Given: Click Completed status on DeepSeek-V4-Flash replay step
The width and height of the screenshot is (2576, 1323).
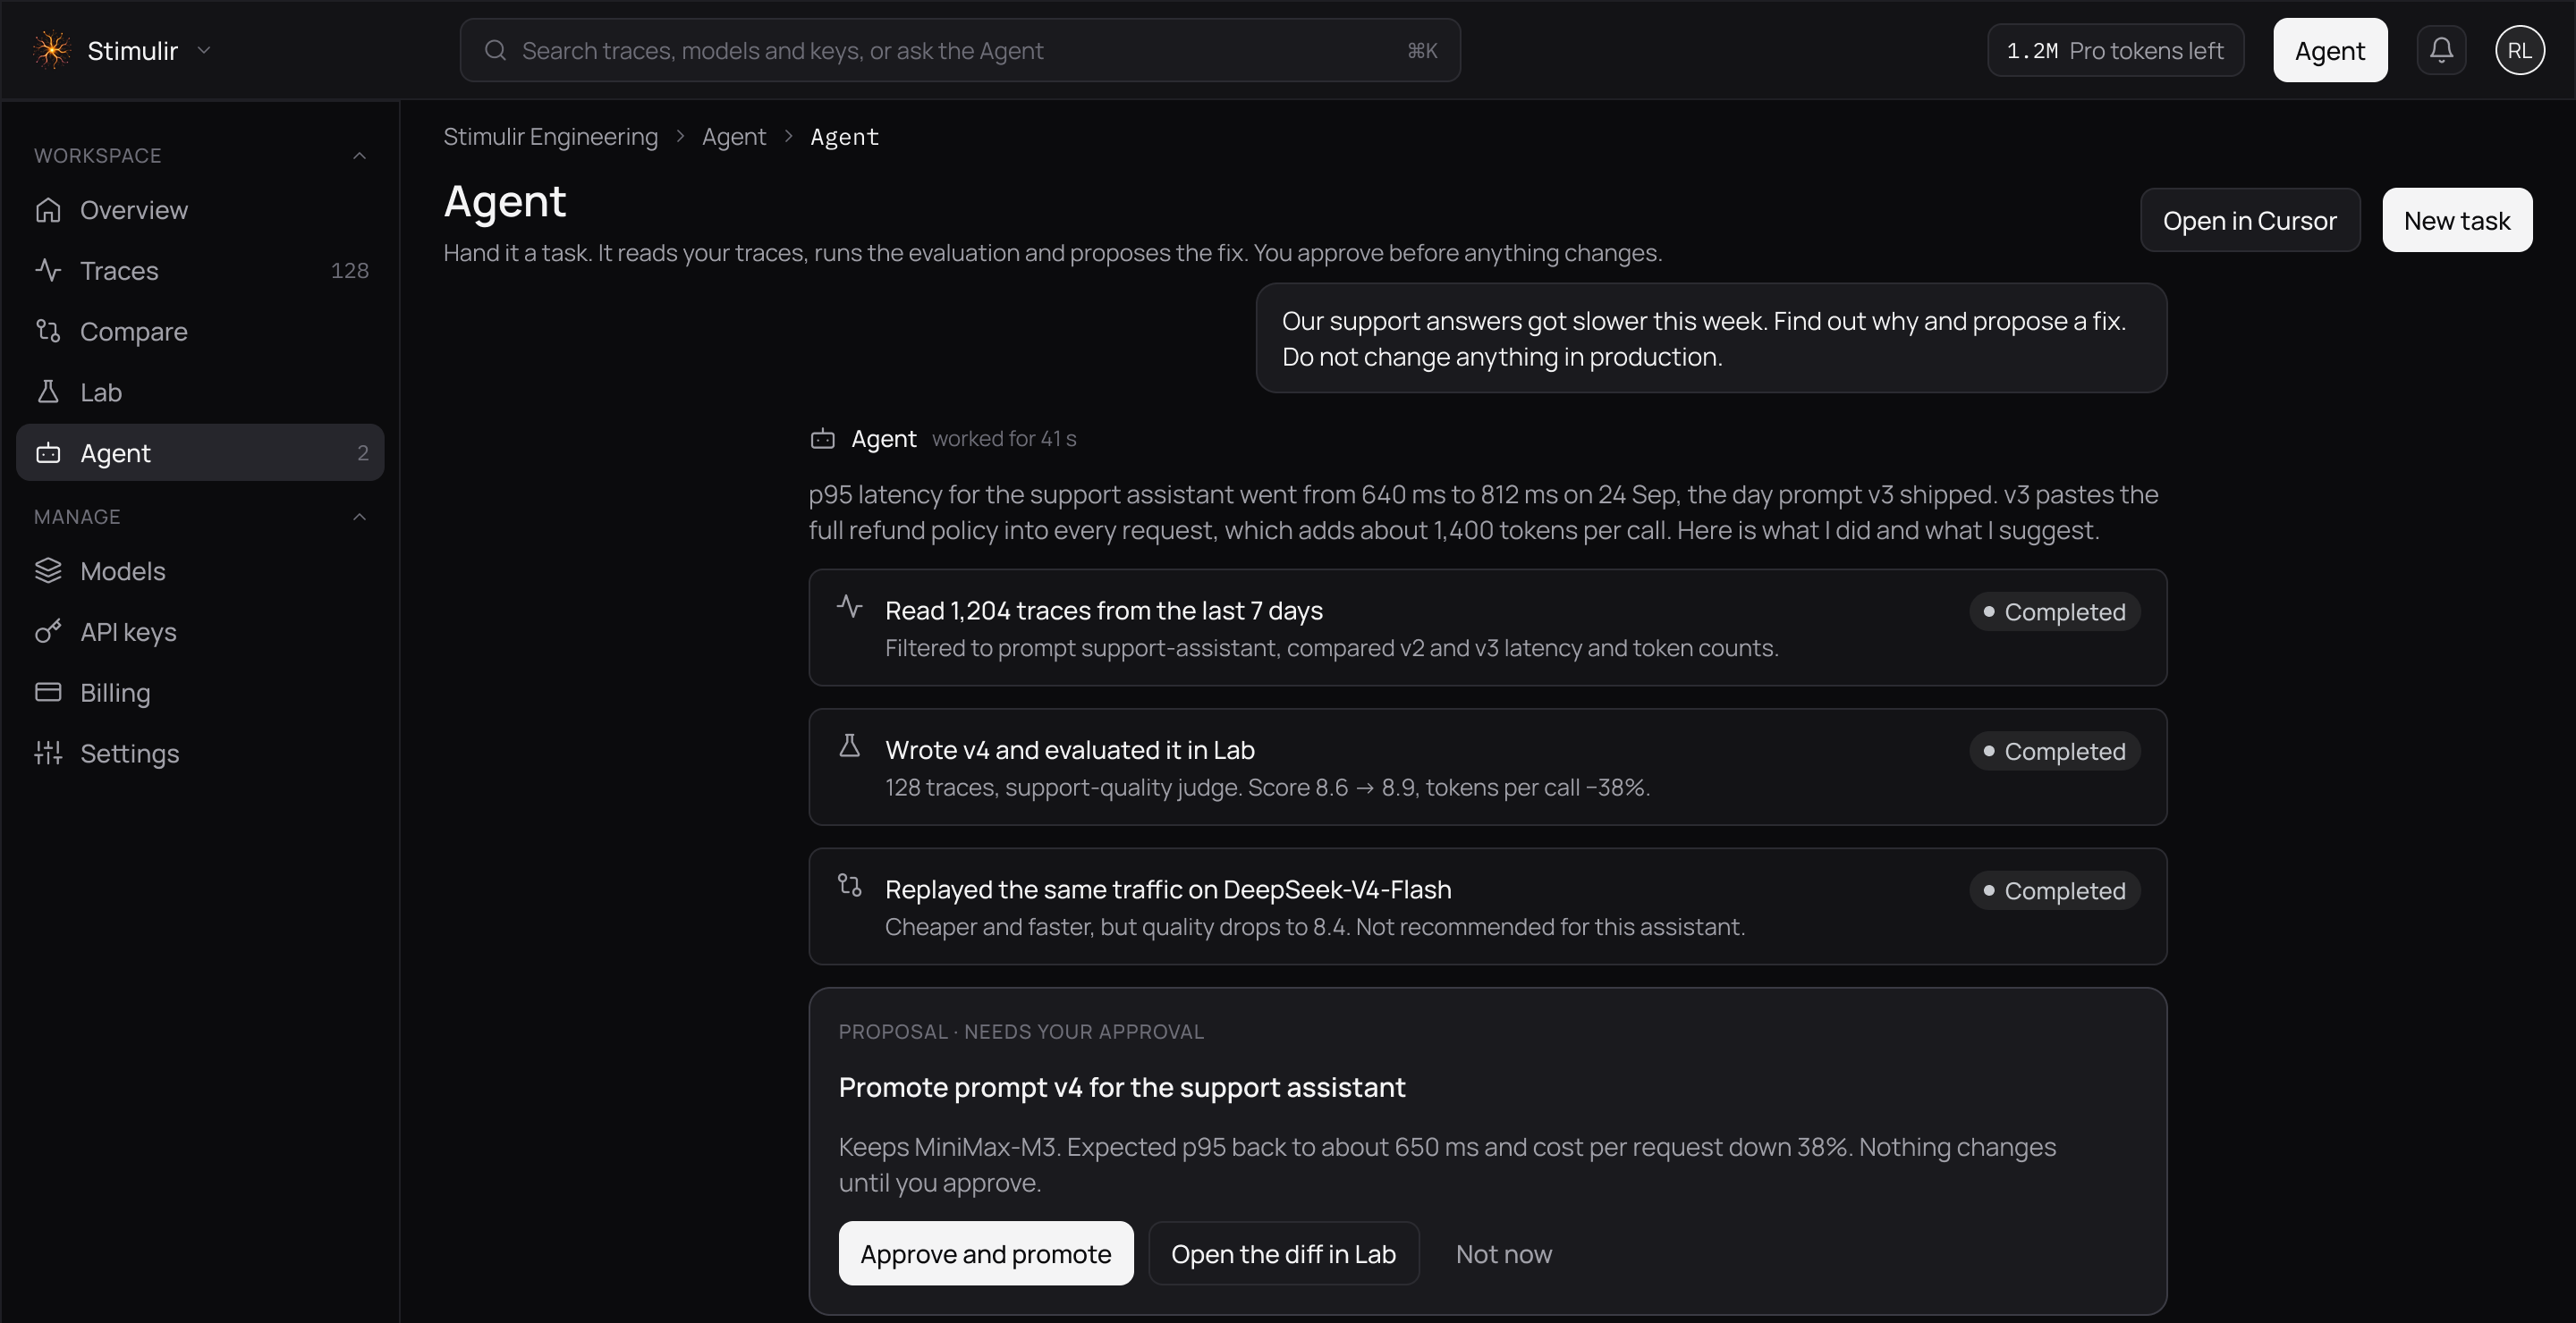Looking at the screenshot, I should 2055,890.
